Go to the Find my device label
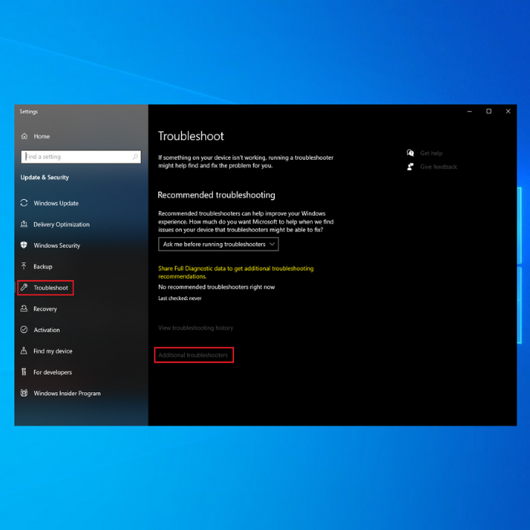 click(53, 351)
